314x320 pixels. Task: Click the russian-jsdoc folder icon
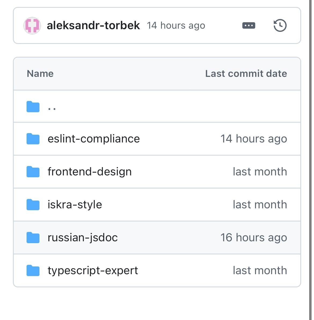(33, 238)
